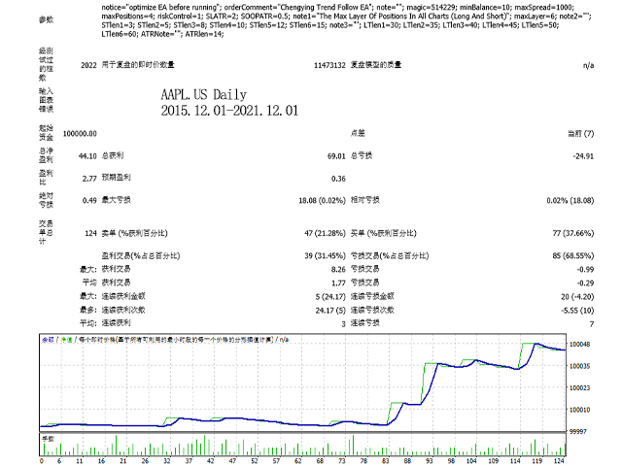
Task: Select the absolute drawdown value 0.49
Action: point(89,201)
